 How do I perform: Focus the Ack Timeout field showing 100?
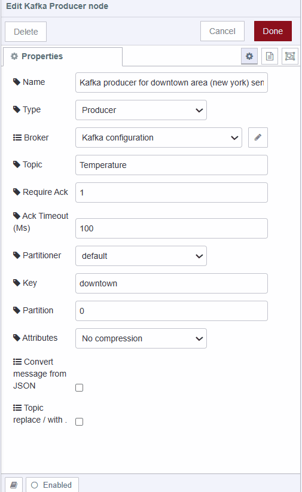click(x=172, y=228)
